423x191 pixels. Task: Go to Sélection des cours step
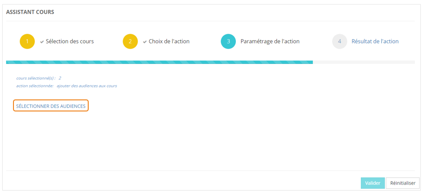pos(70,42)
